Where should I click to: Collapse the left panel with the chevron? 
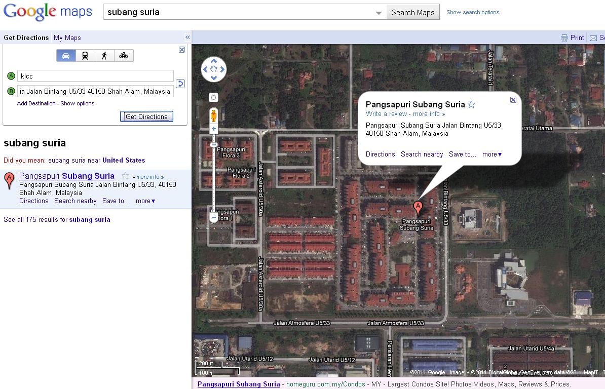coord(187,37)
